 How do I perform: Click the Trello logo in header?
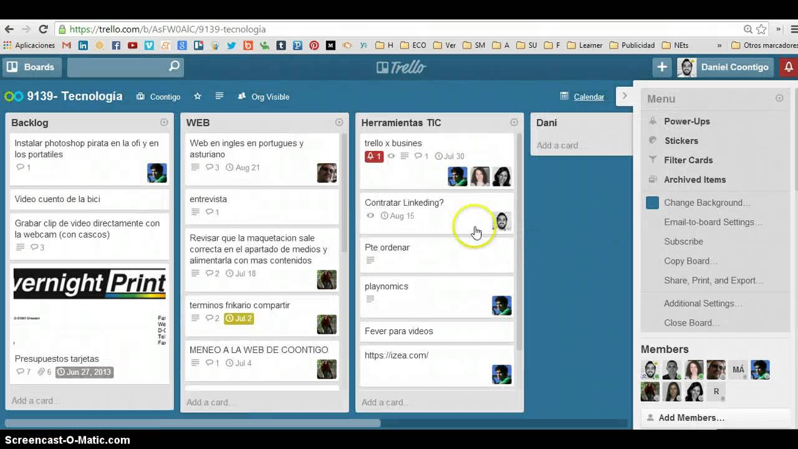(401, 67)
